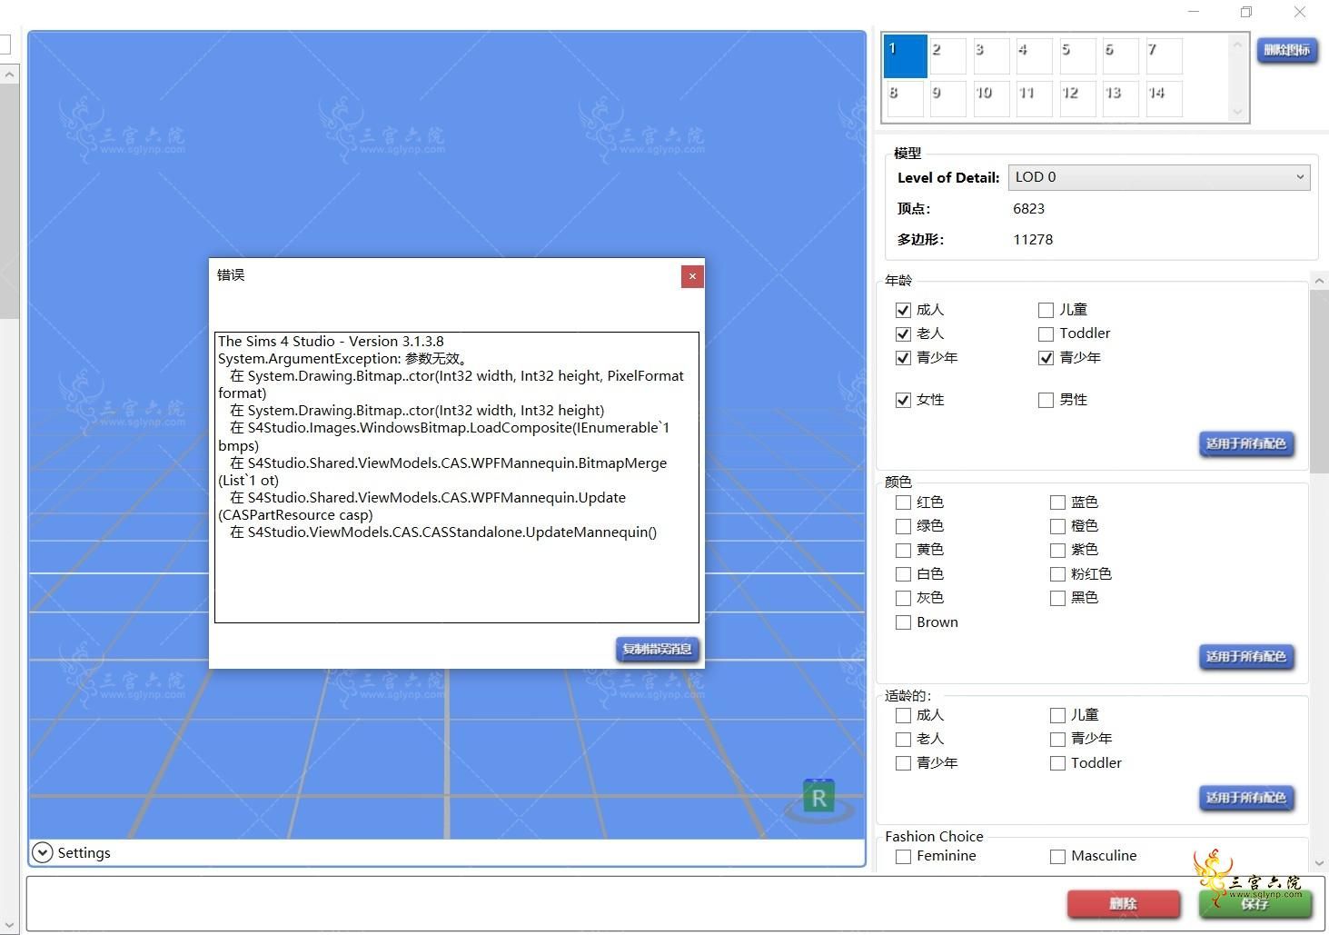The height and width of the screenshot is (935, 1329).
Task: Select swatch thumbnail 13
Action: coord(1120,98)
